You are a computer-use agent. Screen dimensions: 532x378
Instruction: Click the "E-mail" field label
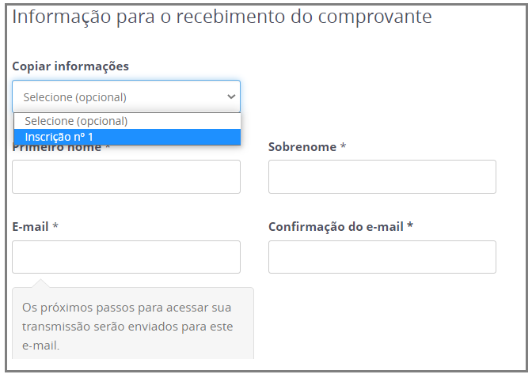(30, 227)
